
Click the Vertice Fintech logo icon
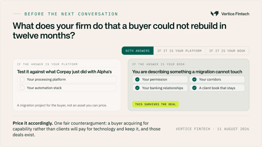click(x=215, y=14)
